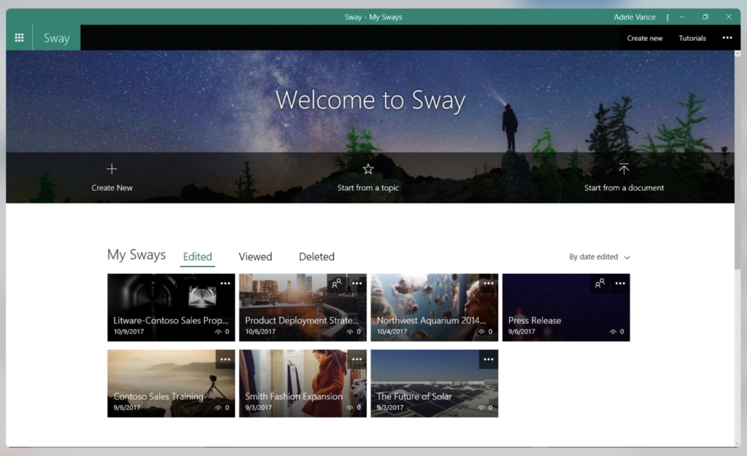Screen dimensions: 747x456
Task: Click views eye icon on Press Release card
Action: click(x=613, y=332)
